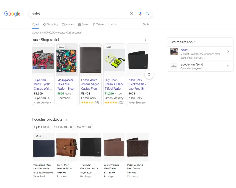Click Peter England Men Brown title

click(135, 167)
